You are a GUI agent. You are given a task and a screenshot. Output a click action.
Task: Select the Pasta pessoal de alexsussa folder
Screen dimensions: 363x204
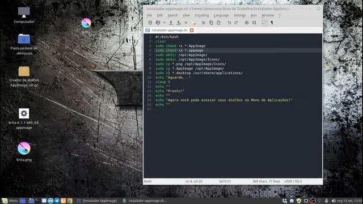[24, 44]
